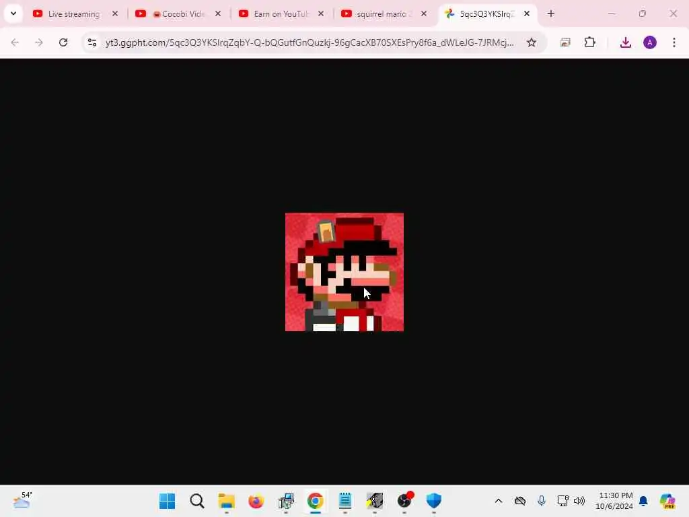This screenshot has width=689, height=517.
Task: Go back to the previous page
Action: point(15,42)
